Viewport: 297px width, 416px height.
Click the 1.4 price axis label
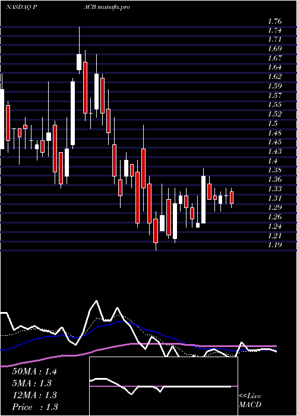pyautogui.click(x=273, y=161)
